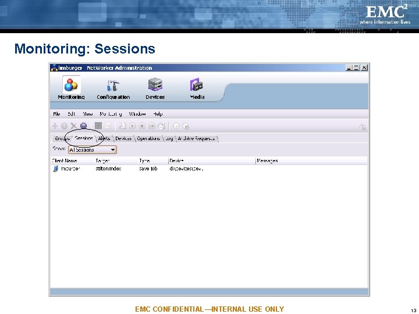Image resolution: width=419 pixels, height=314 pixels.
Task: Open the Monitoring menu
Action: coord(111,114)
